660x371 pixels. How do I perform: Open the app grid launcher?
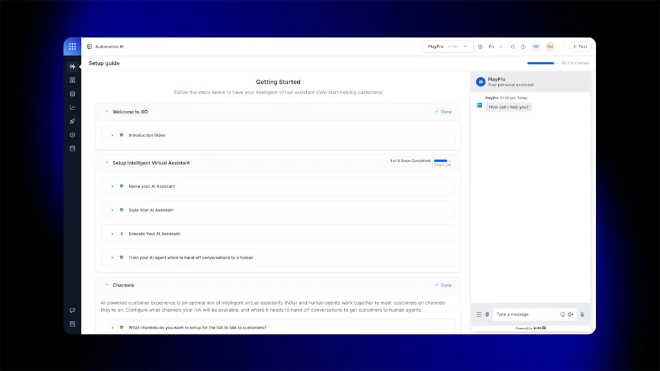pos(72,46)
